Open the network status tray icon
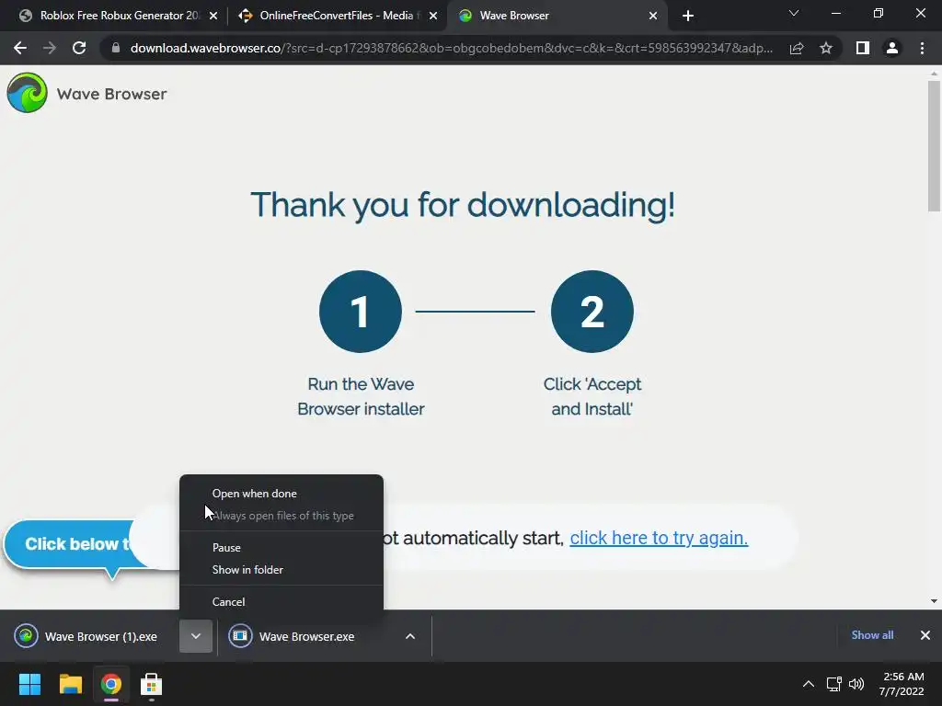 tap(833, 684)
